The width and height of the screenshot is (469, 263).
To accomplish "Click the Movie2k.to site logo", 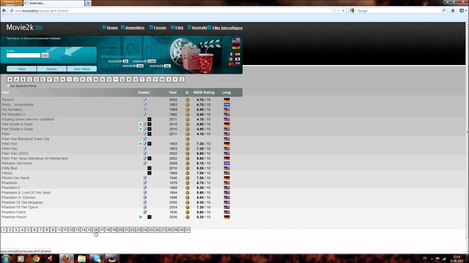I will pyautogui.click(x=24, y=27).
